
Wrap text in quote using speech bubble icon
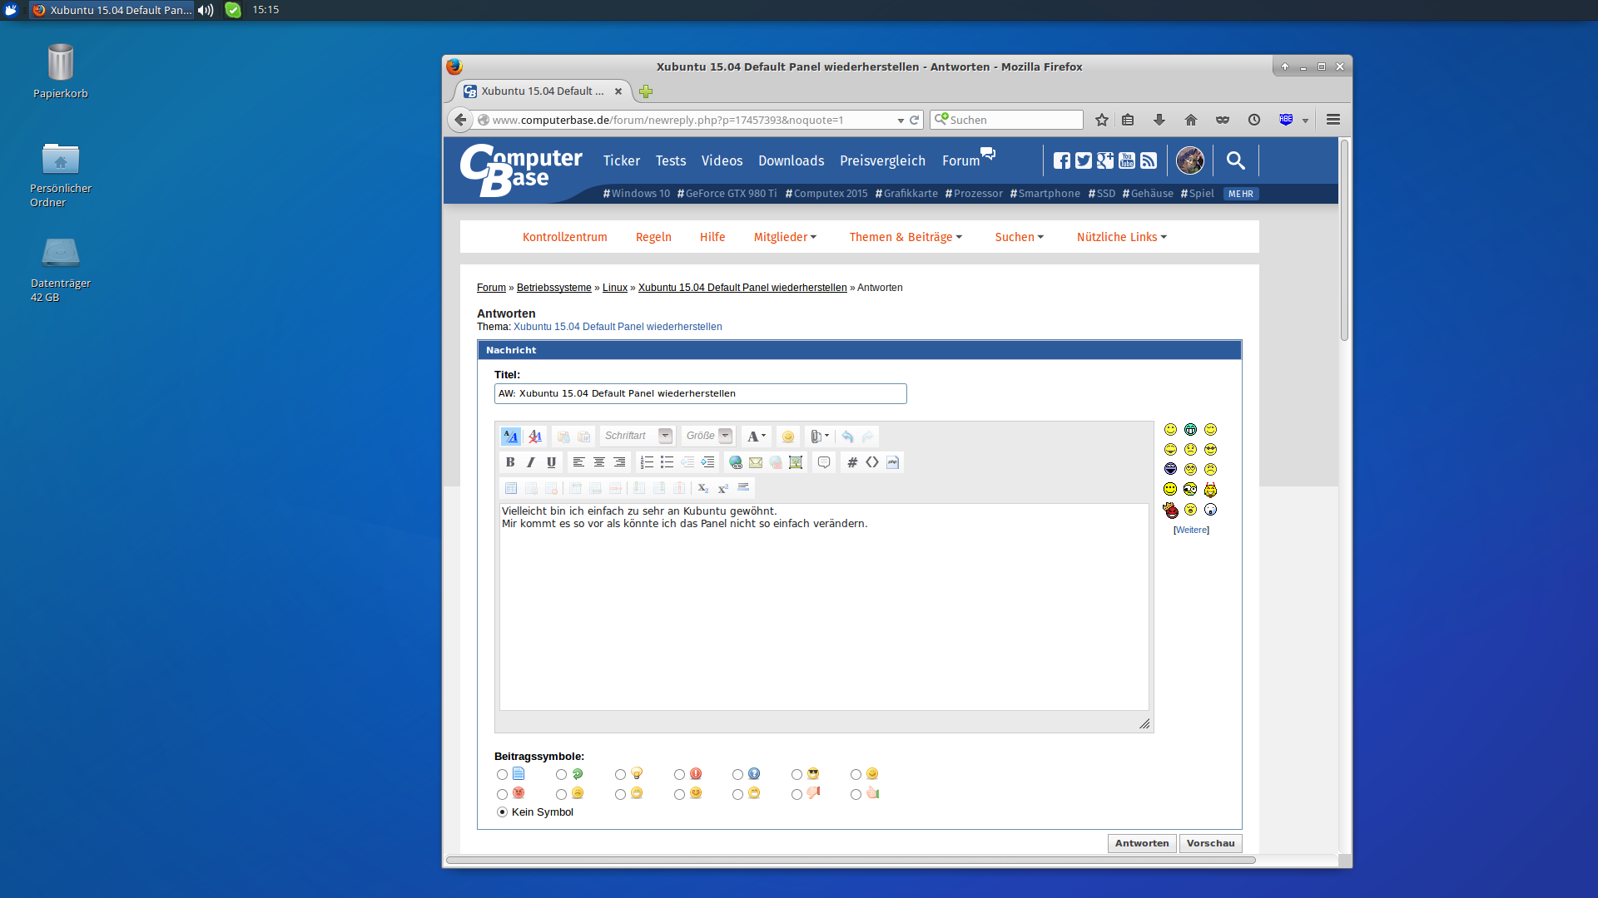click(x=824, y=462)
